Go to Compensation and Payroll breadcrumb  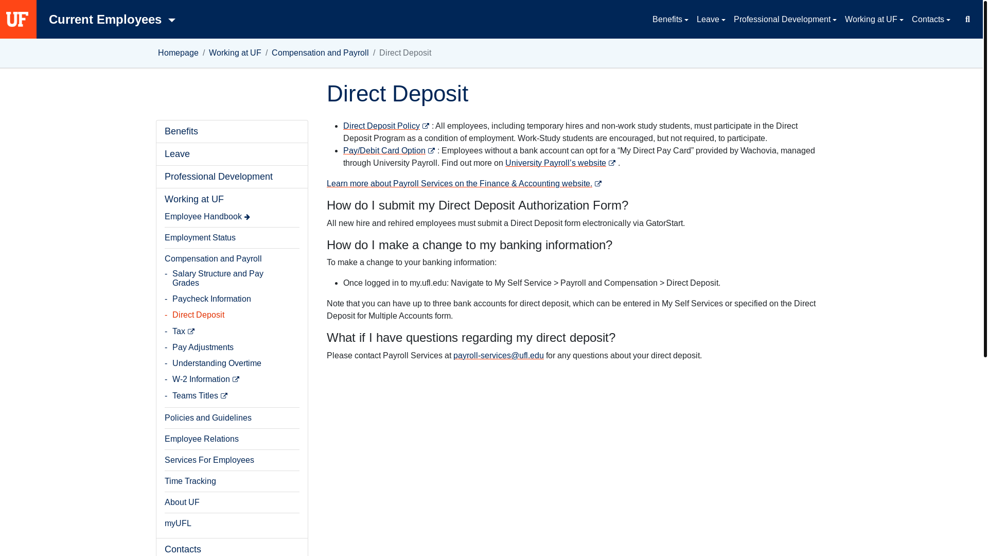click(320, 53)
